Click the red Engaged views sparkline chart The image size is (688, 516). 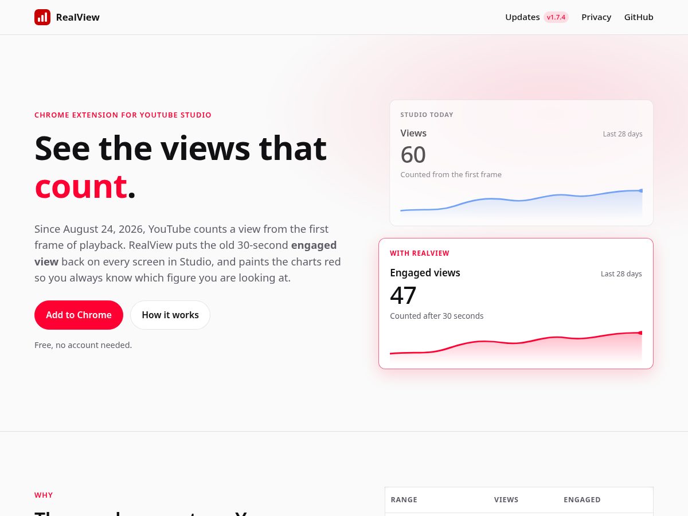point(516,345)
